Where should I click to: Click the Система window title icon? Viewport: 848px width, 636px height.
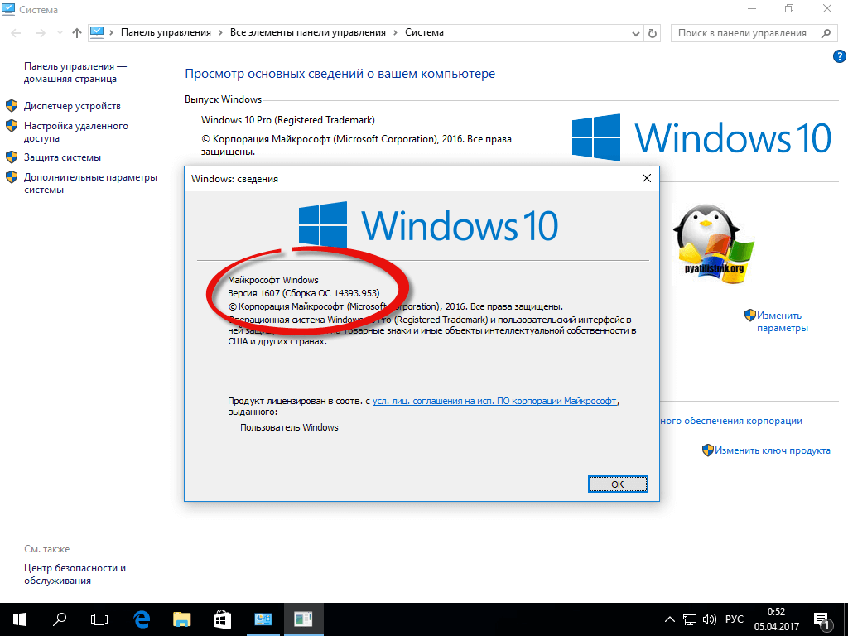pos(8,9)
